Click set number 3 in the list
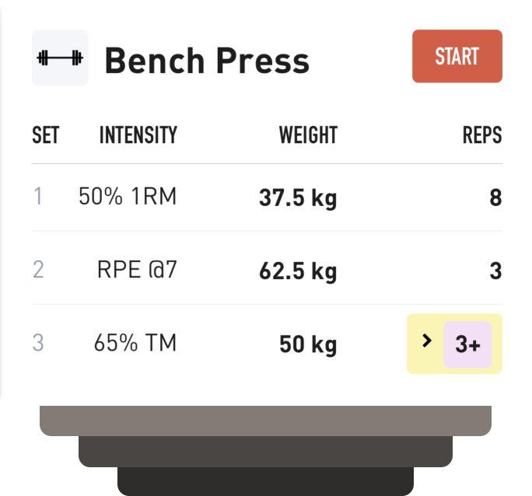532x496 pixels. (38, 343)
